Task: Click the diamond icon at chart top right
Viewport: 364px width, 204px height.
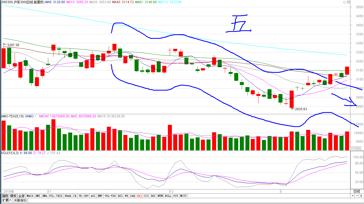Action: pyautogui.click(x=344, y=2)
